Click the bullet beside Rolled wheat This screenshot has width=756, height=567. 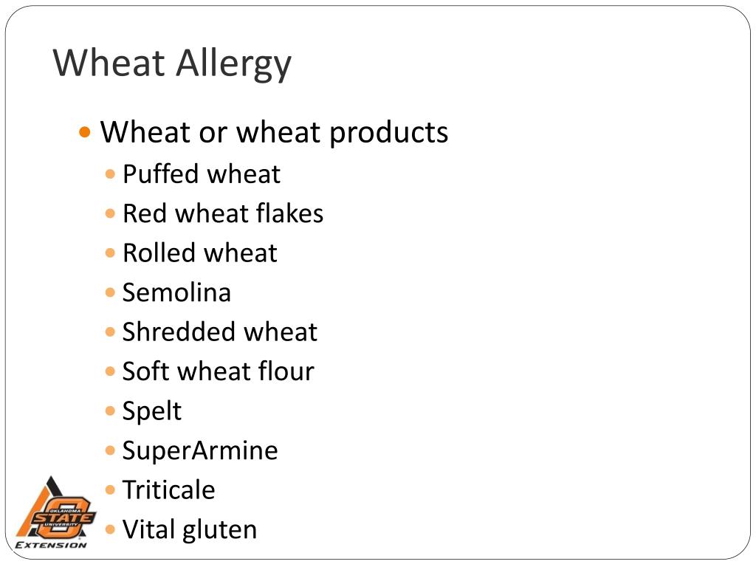111,253
